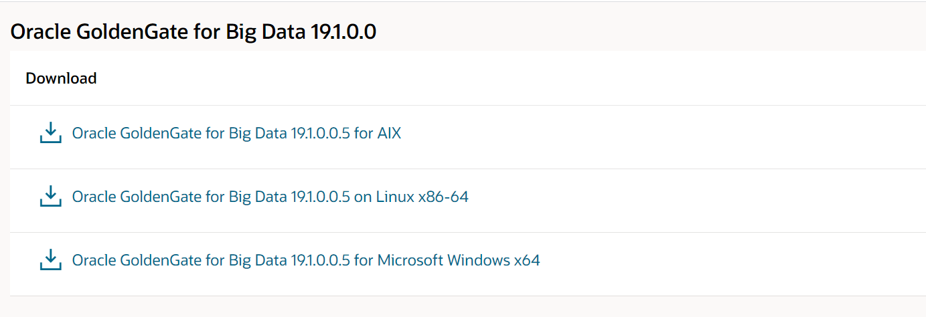Select the middle download icon in the list
926x317 pixels.
pyautogui.click(x=50, y=197)
